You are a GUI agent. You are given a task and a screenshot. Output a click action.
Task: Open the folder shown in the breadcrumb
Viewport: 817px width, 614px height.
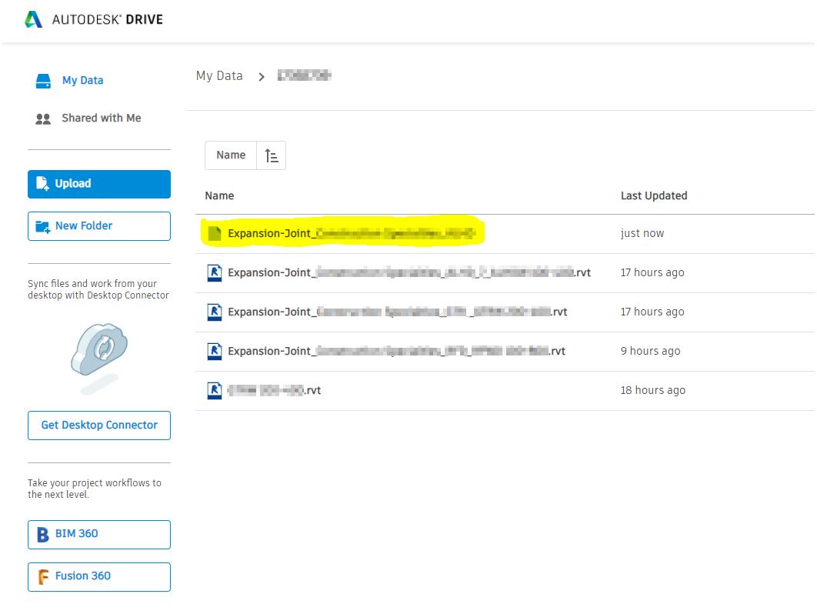click(304, 75)
